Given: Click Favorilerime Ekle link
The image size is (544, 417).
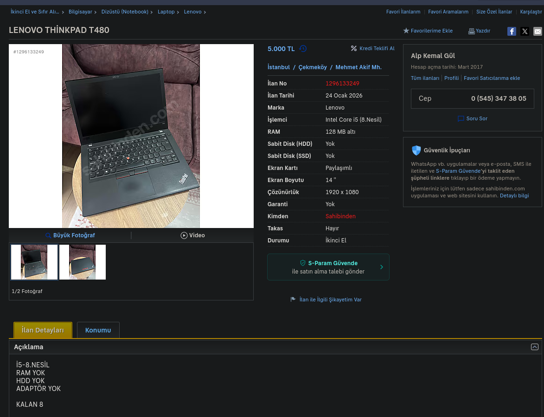Looking at the screenshot, I should tap(432, 31).
